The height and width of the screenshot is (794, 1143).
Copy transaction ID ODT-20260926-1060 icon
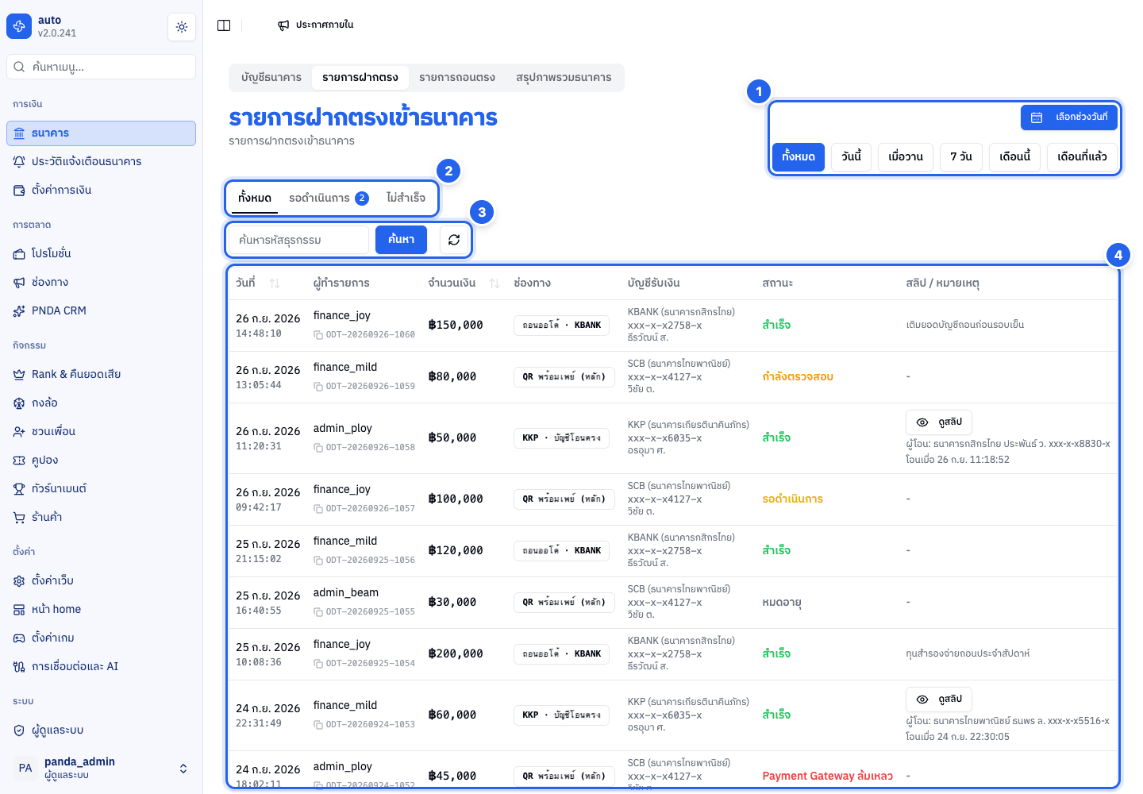click(x=317, y=335)
